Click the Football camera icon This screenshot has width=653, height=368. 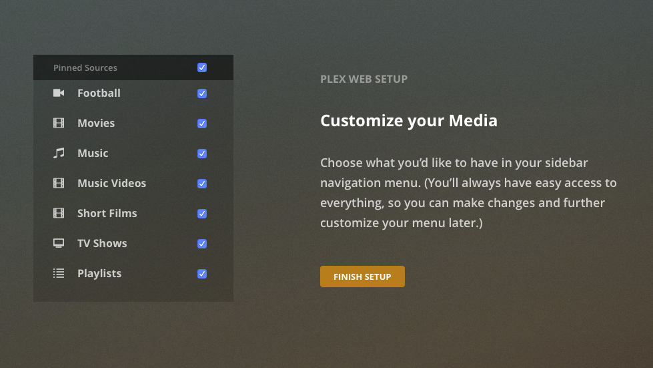pyautogui.click(x=59, y=93)
